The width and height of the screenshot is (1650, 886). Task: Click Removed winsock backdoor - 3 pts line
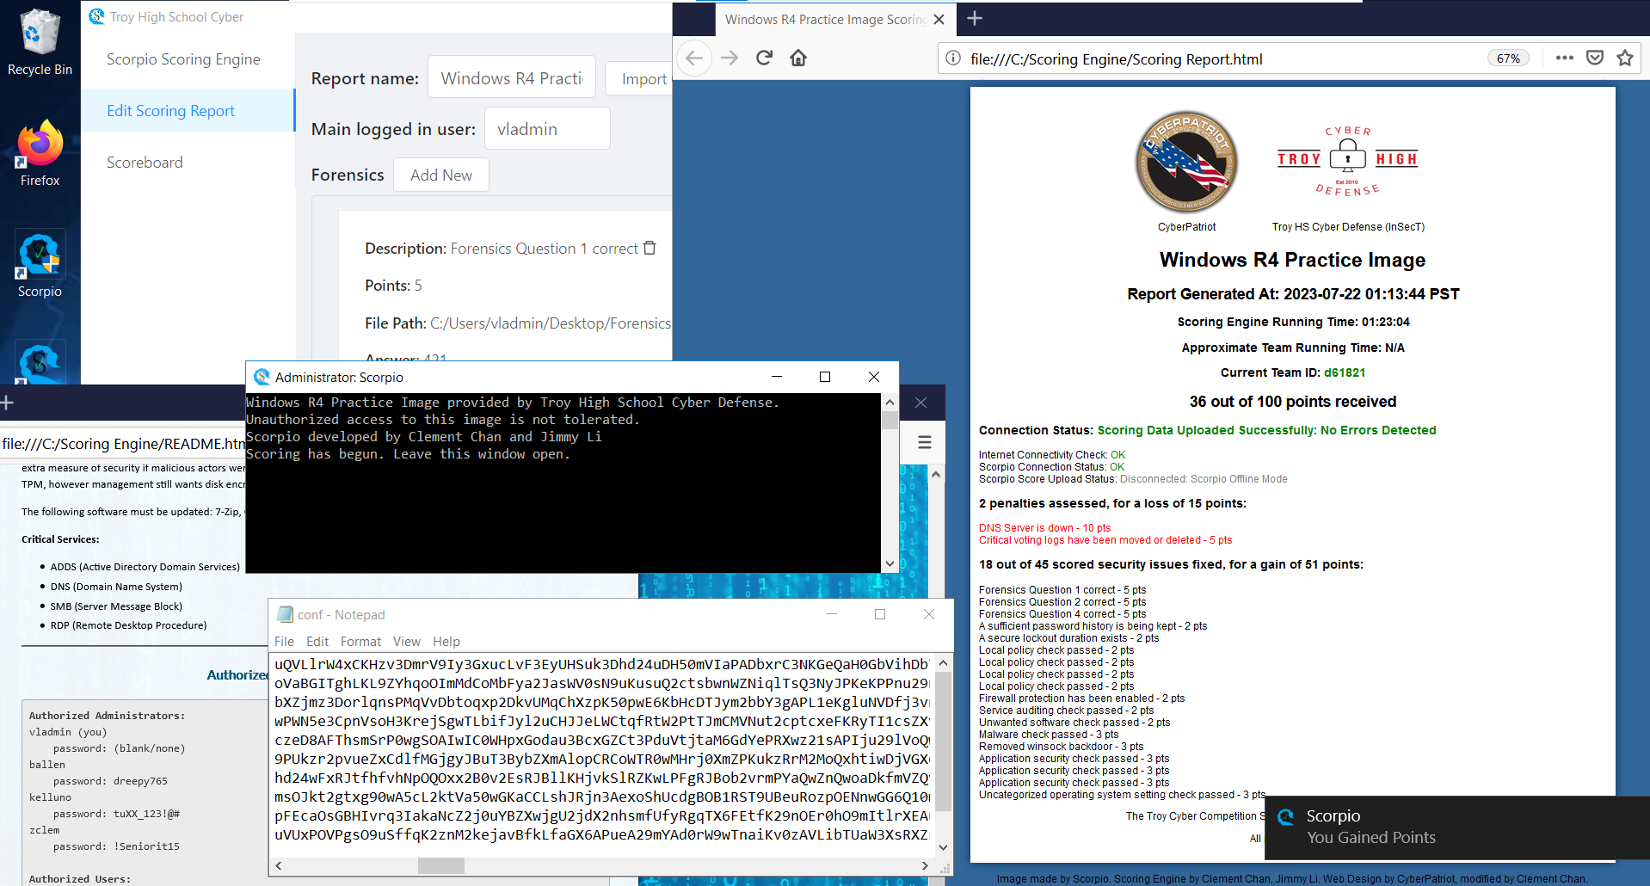pyautogui.click(x=1062, y=747)
